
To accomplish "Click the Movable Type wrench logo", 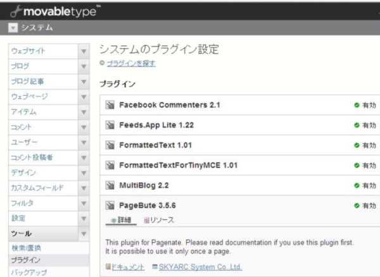I will (16, 11).
